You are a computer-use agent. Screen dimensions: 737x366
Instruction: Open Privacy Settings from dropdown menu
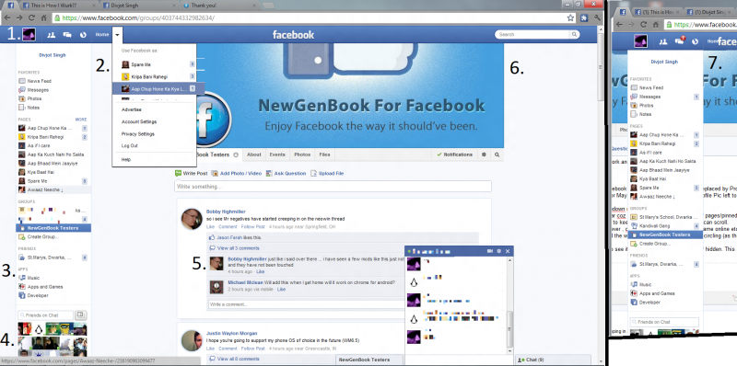[x=137, y=134]
